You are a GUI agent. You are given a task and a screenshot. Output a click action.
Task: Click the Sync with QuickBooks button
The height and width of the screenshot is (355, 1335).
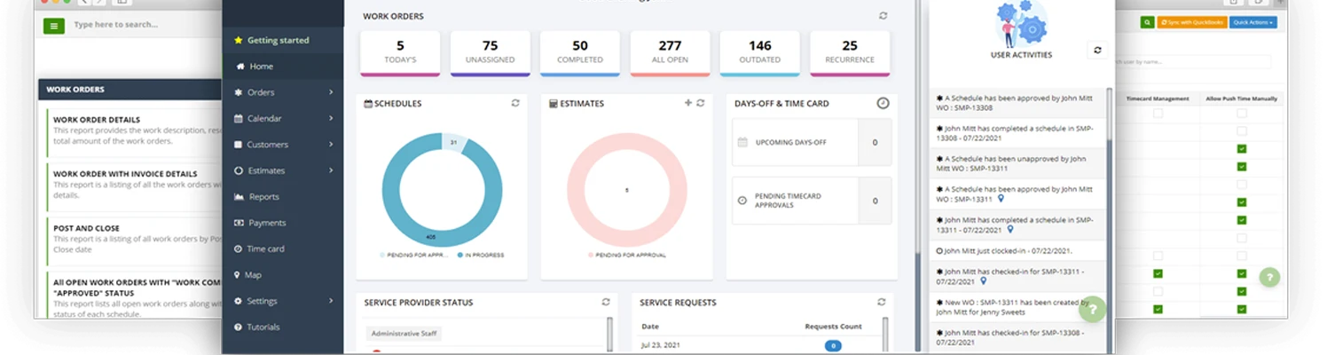pos(1191,22)
